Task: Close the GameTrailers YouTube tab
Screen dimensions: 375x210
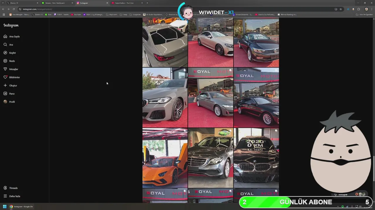Action: [142, 3]
